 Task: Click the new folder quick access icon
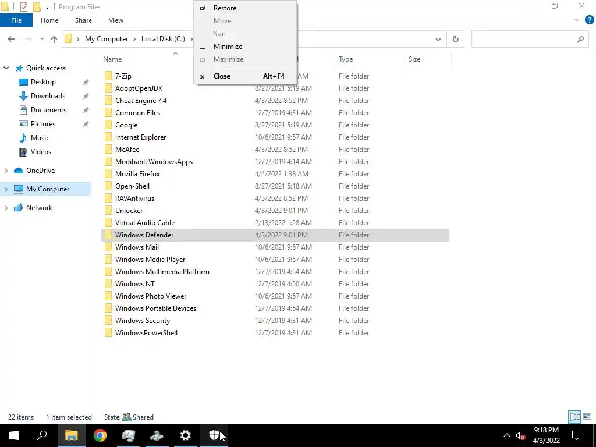(37, 7)
